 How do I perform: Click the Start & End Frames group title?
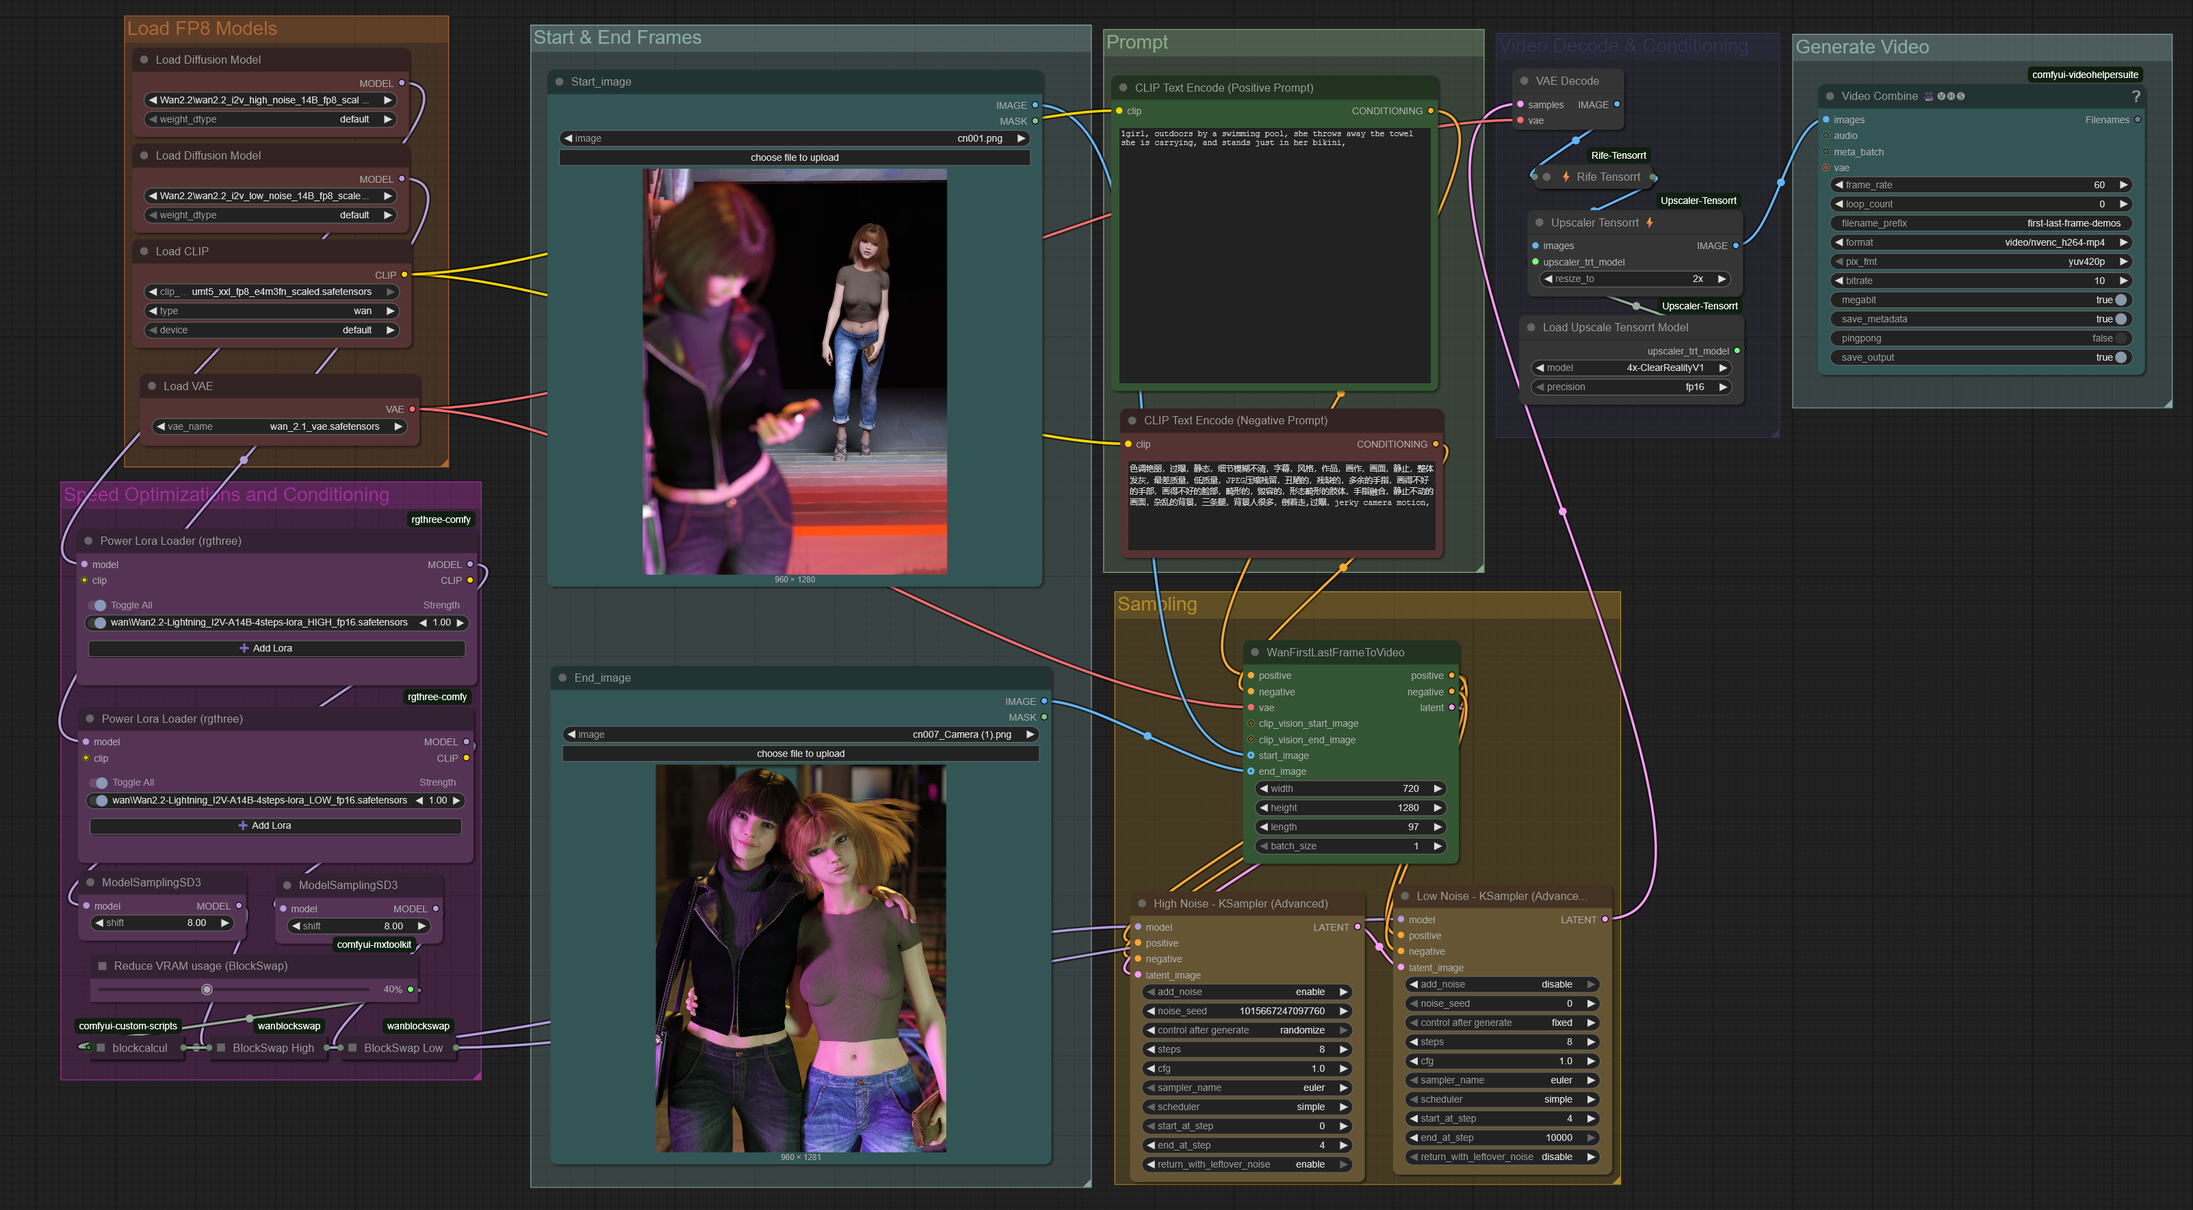pos(617,38)
